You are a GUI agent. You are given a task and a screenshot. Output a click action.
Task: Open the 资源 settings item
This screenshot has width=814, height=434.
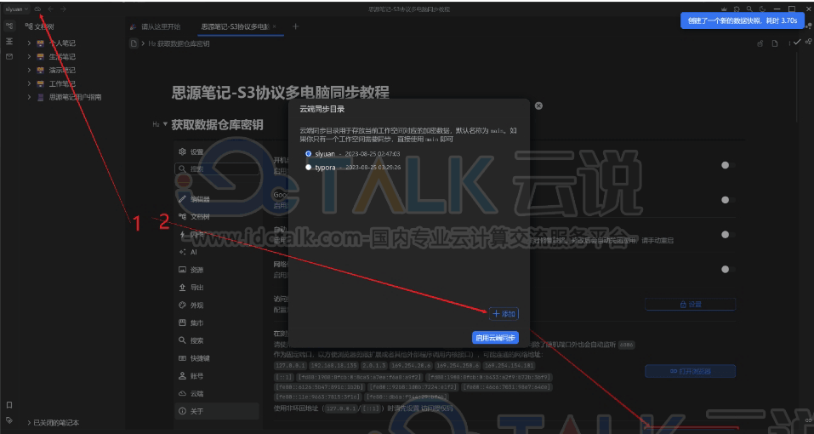(217, 270)
